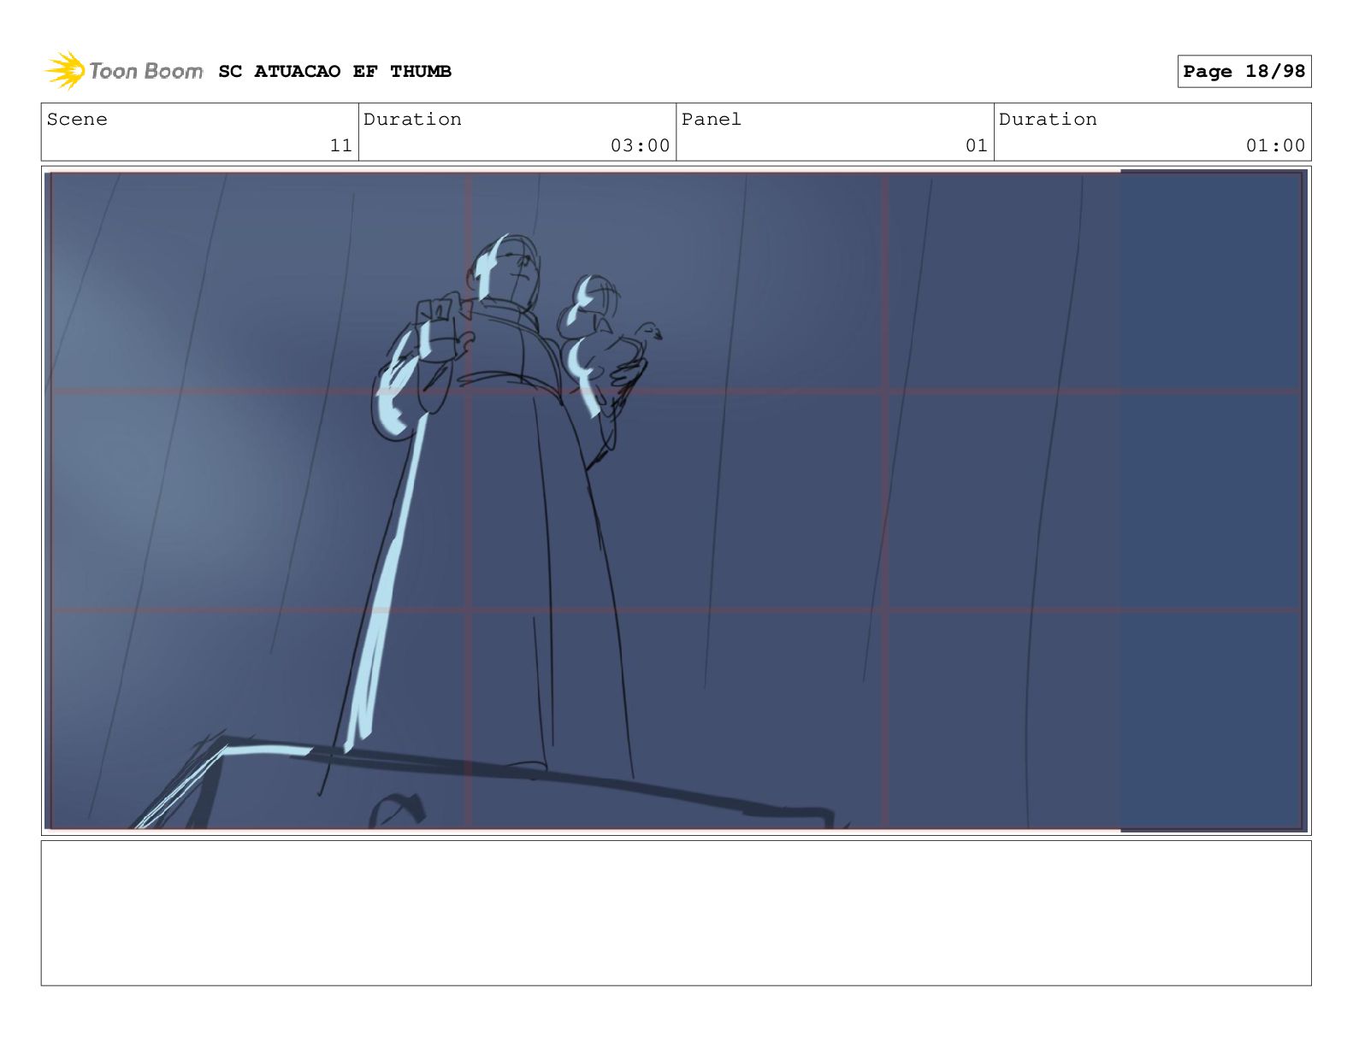Click the 'Panel' header label
The height and width of the screenshot is (1047, 1353).
point(711,119)
